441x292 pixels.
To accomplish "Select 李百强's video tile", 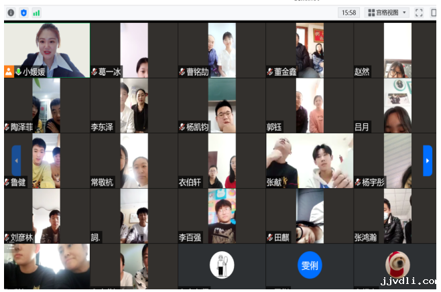I will [x=221, y=214].
